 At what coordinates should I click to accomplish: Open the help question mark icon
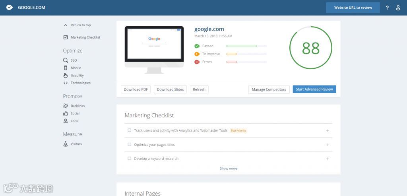click(x=387, y=8)
